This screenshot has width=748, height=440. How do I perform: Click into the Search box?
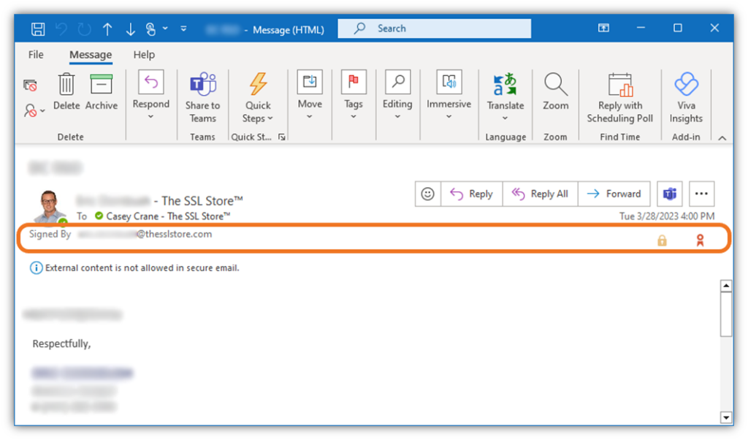click(x=434, y=29)
